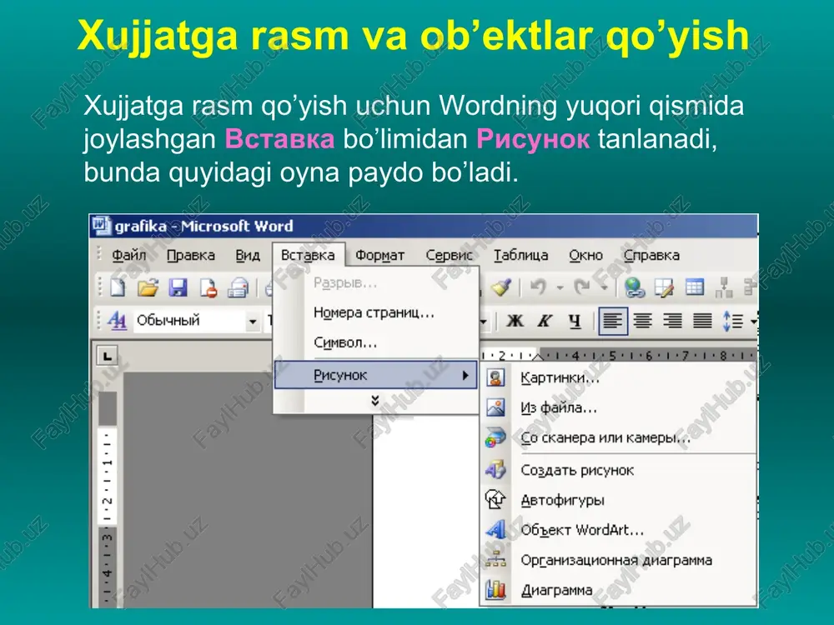Viewport: 834px width, 625px height.
Task: Open the redo history dropdown arrow
Action: (604, 287)
